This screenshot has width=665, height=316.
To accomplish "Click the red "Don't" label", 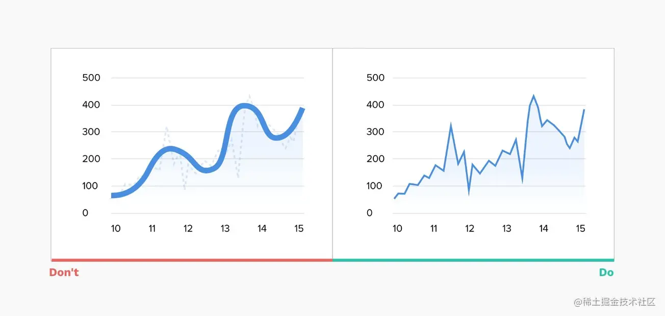I will click(x=64, y=273).
